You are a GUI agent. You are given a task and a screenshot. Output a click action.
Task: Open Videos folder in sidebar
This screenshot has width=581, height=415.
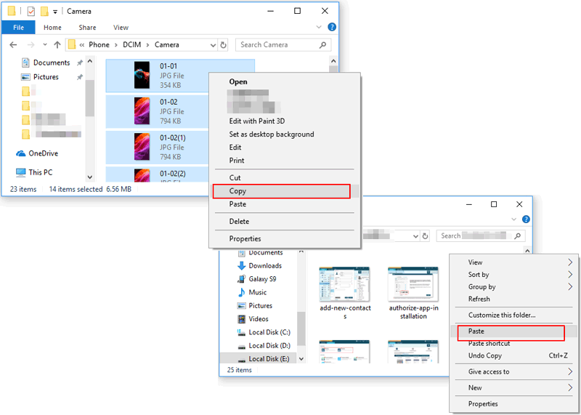click(x=253, y=319)
